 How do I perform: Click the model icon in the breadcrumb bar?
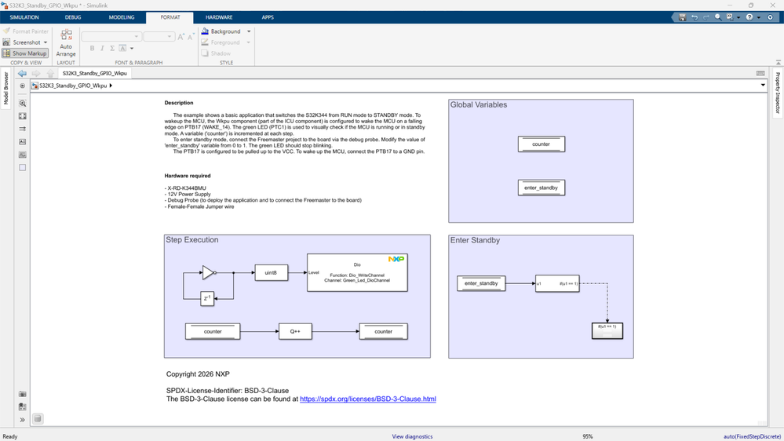coord(35,86)
